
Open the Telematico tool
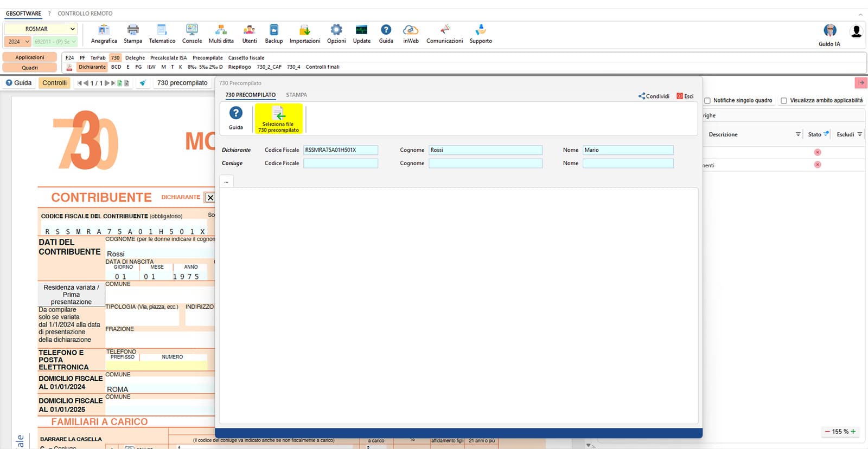(x=162, y=34)
